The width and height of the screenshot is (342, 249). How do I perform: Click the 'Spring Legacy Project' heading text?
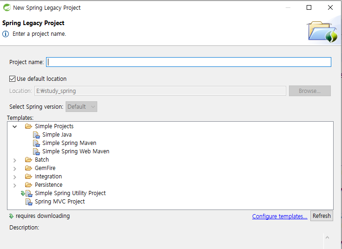coord(33,23)
